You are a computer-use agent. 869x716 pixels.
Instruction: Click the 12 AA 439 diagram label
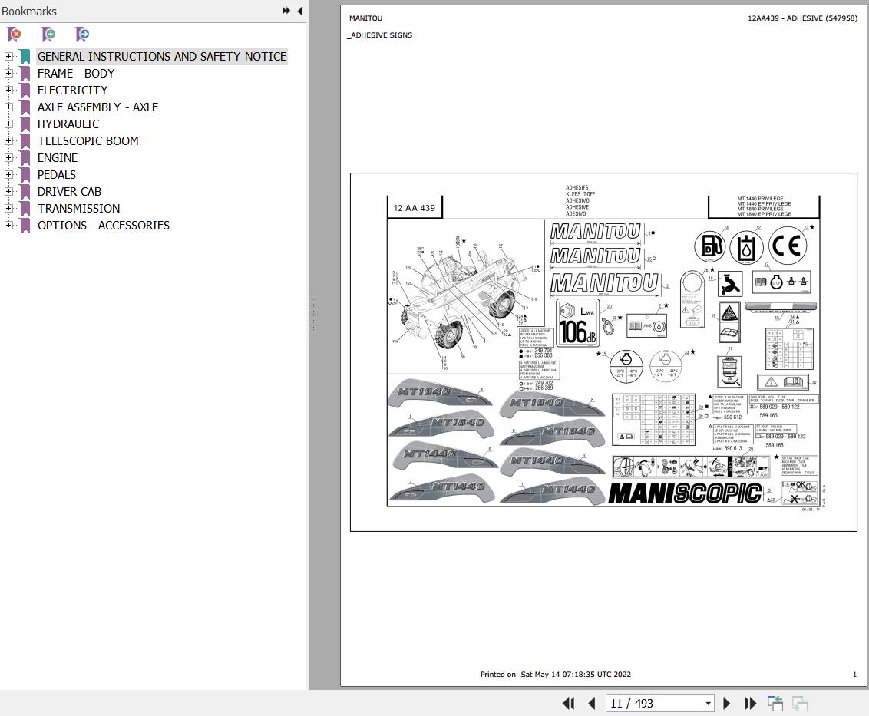tap(414, 208)
